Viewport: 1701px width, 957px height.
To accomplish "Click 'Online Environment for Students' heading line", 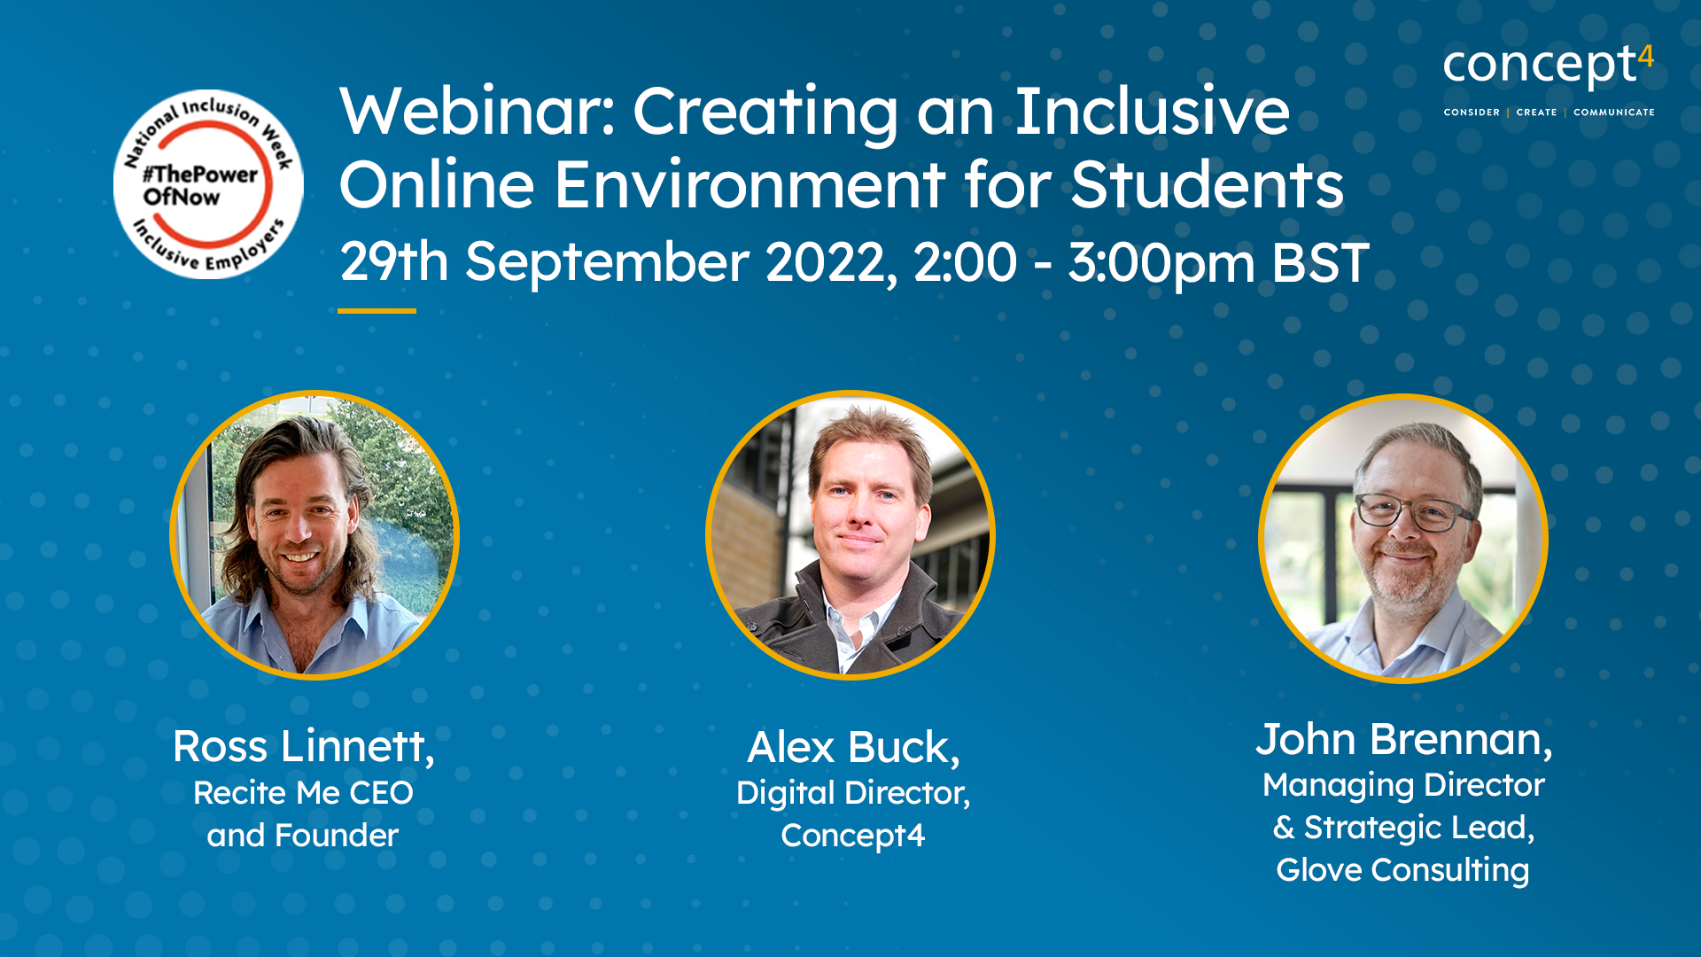I will pos(842,185).
